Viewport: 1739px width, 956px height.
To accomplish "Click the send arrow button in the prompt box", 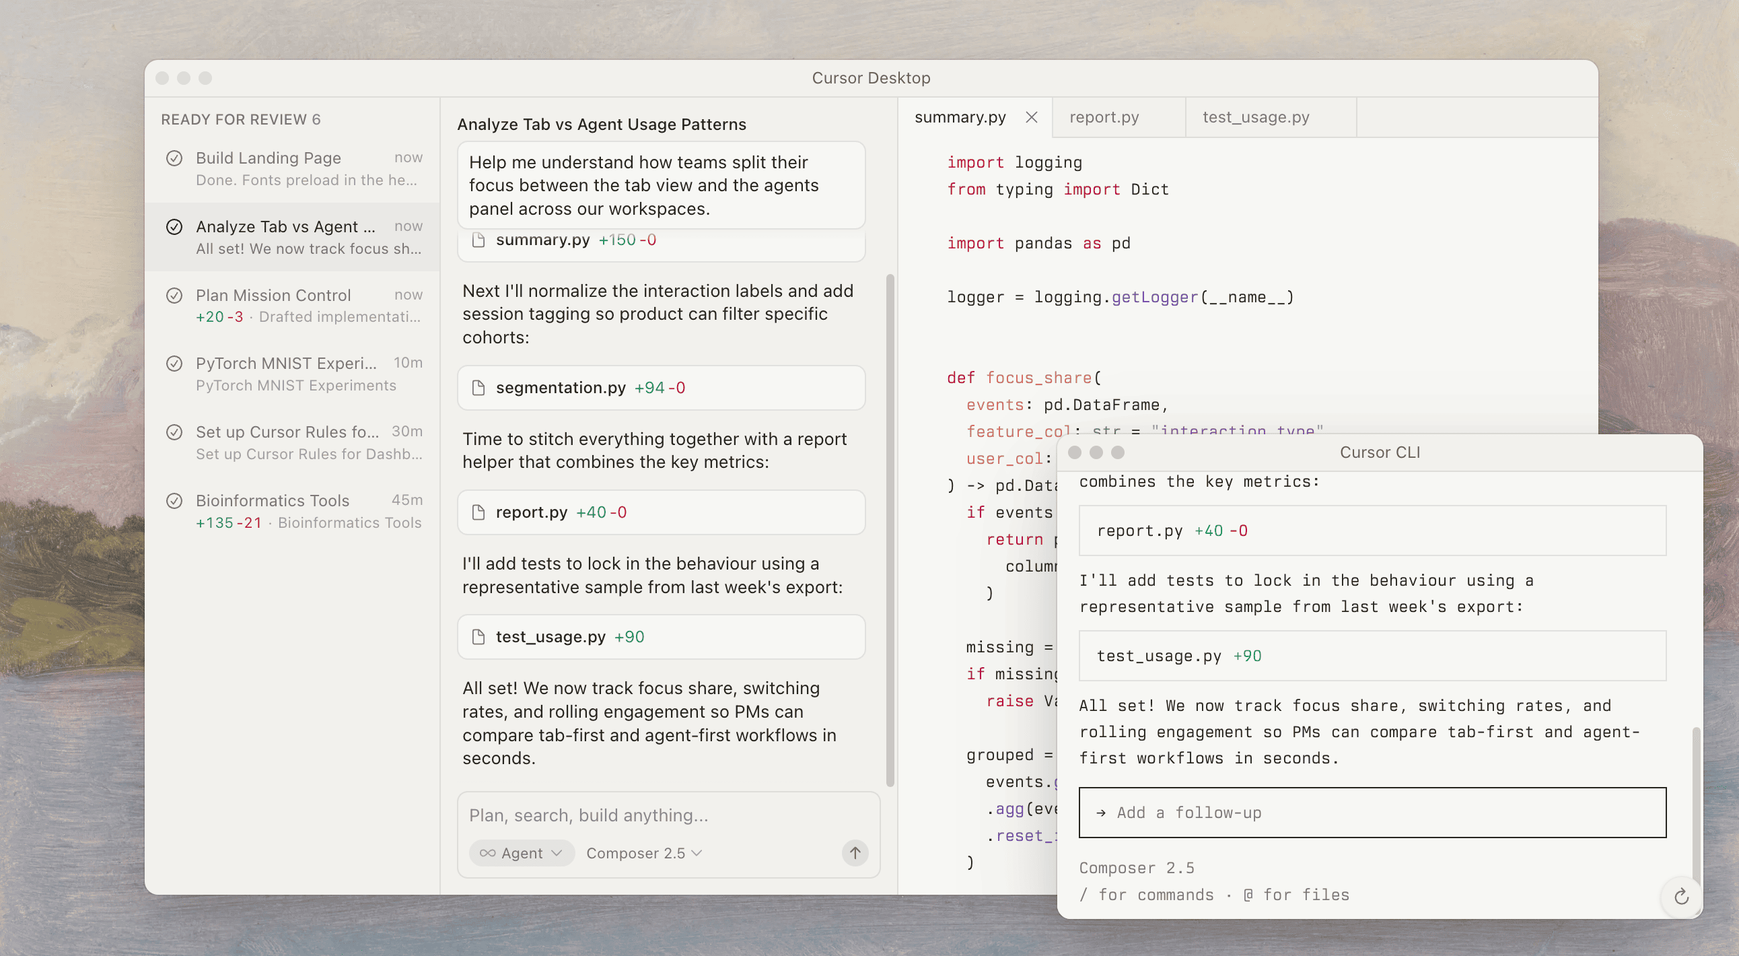I will pyautogui.click(x=855, y=853).
